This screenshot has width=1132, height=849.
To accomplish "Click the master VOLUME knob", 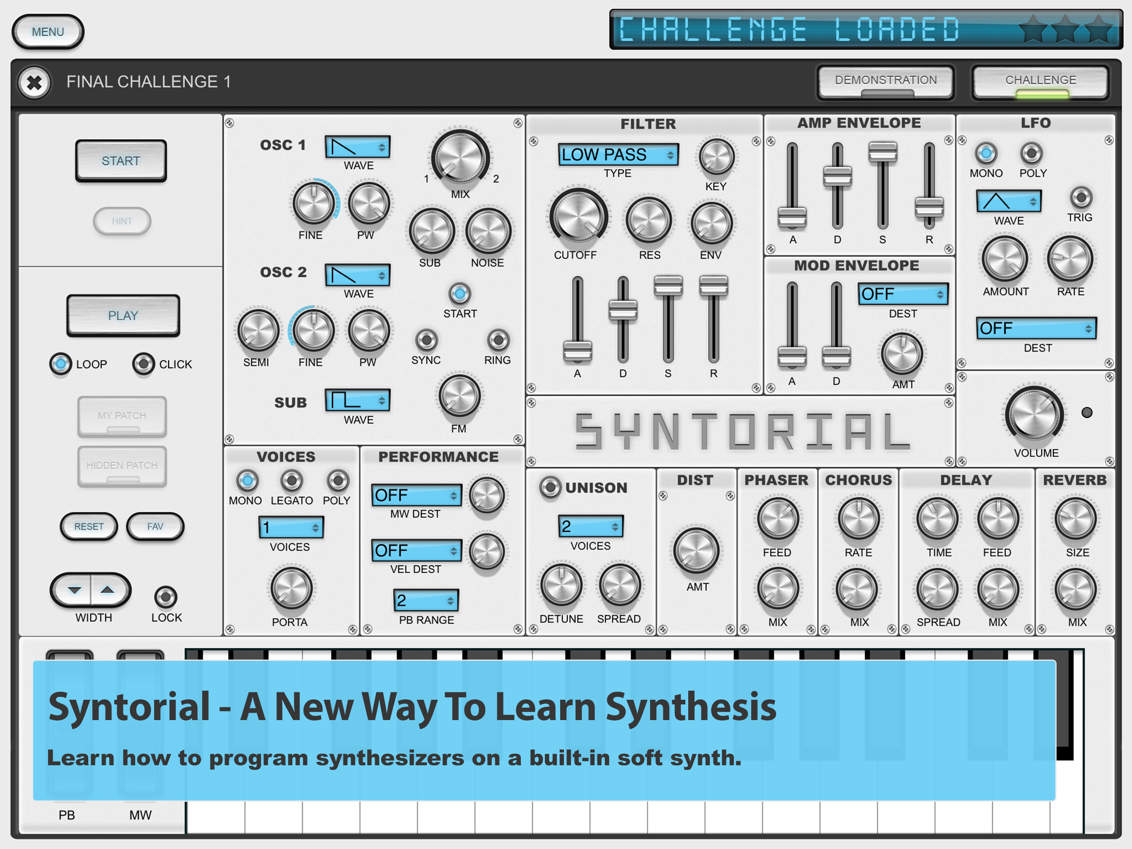I will point(1034,415).
